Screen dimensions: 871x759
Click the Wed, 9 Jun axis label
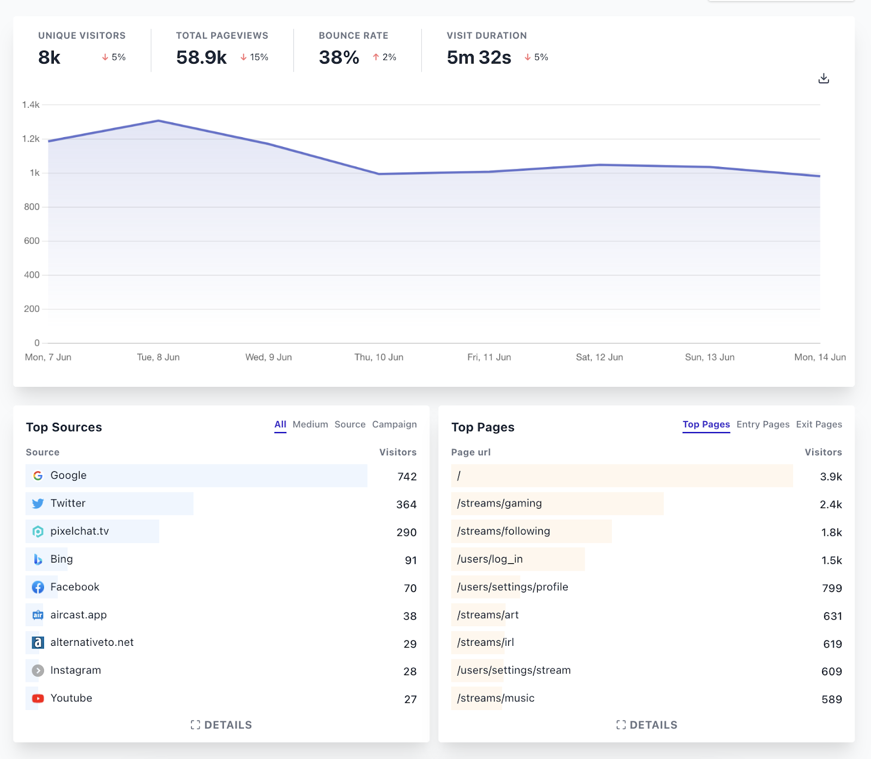(268, 357)
